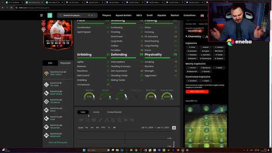Select the chart label annotation tool

94,120
